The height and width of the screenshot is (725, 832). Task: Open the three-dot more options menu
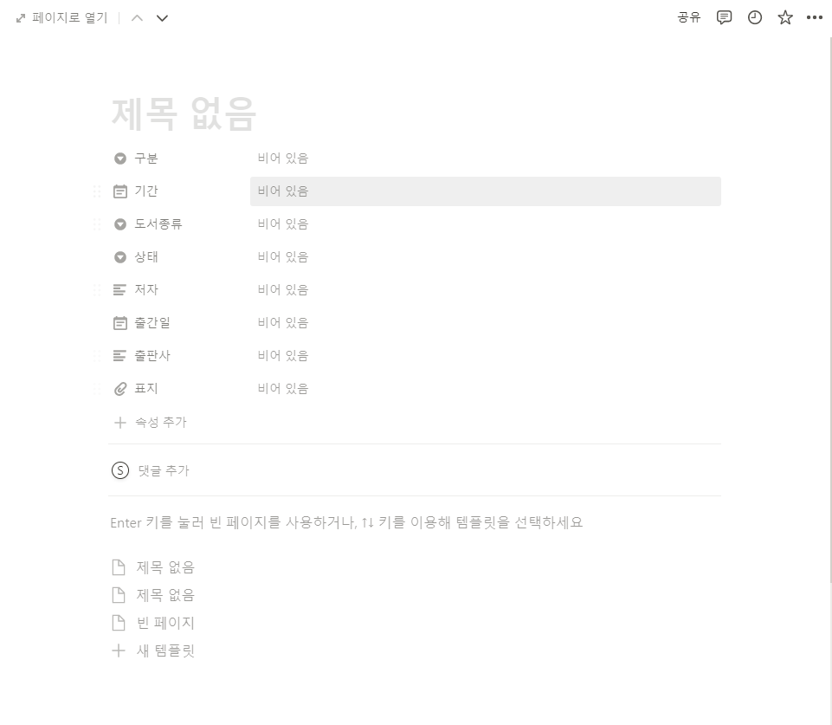(815, 17)
